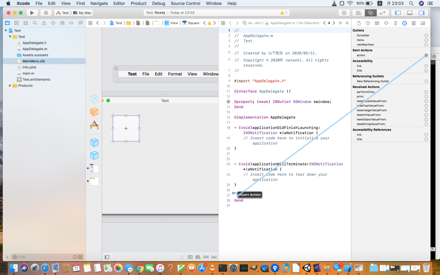Hide the Inspectors panel
Screen dimensions: 440x275
point(422,13)
